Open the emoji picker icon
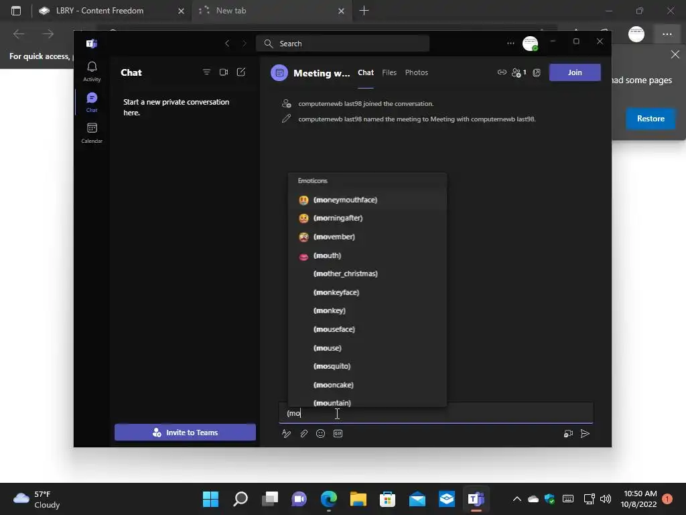The width and height of the screenshot is (686, 515). 321,434
